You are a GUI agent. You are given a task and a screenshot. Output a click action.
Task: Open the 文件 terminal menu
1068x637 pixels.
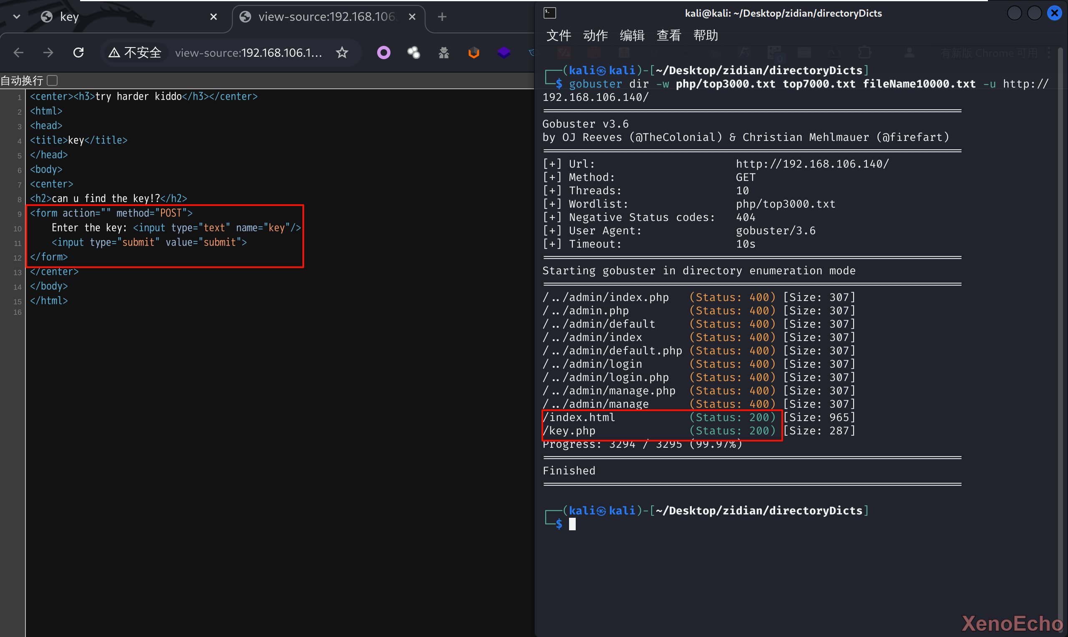click(558, 35)
